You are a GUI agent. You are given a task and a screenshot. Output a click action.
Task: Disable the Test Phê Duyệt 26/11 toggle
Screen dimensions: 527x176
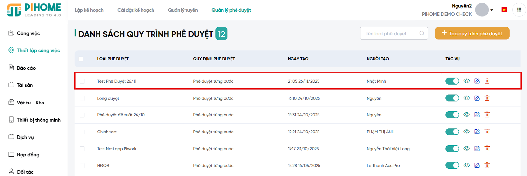pos(452,81)
